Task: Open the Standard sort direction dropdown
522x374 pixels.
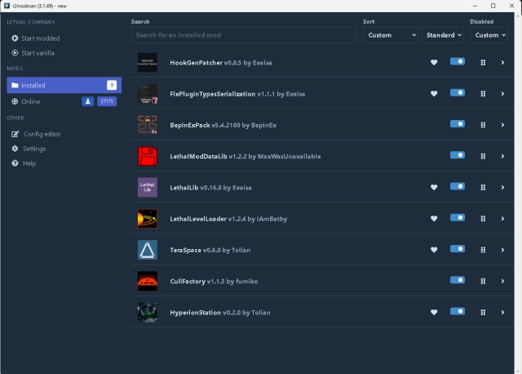Action: click(442, 35)
